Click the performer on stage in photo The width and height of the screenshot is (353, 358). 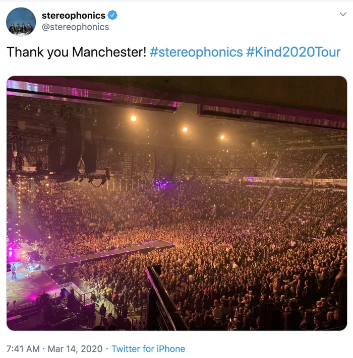point(14,270)
